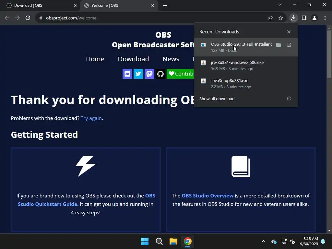This screenshot has width=332, height=249.
Task: Close the Download | OBS tab
Action: [75, 6]
